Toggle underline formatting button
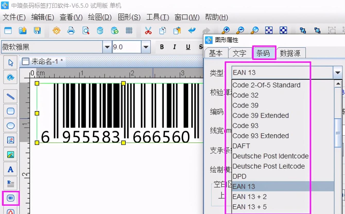345x214 pixels. [188, 47]
